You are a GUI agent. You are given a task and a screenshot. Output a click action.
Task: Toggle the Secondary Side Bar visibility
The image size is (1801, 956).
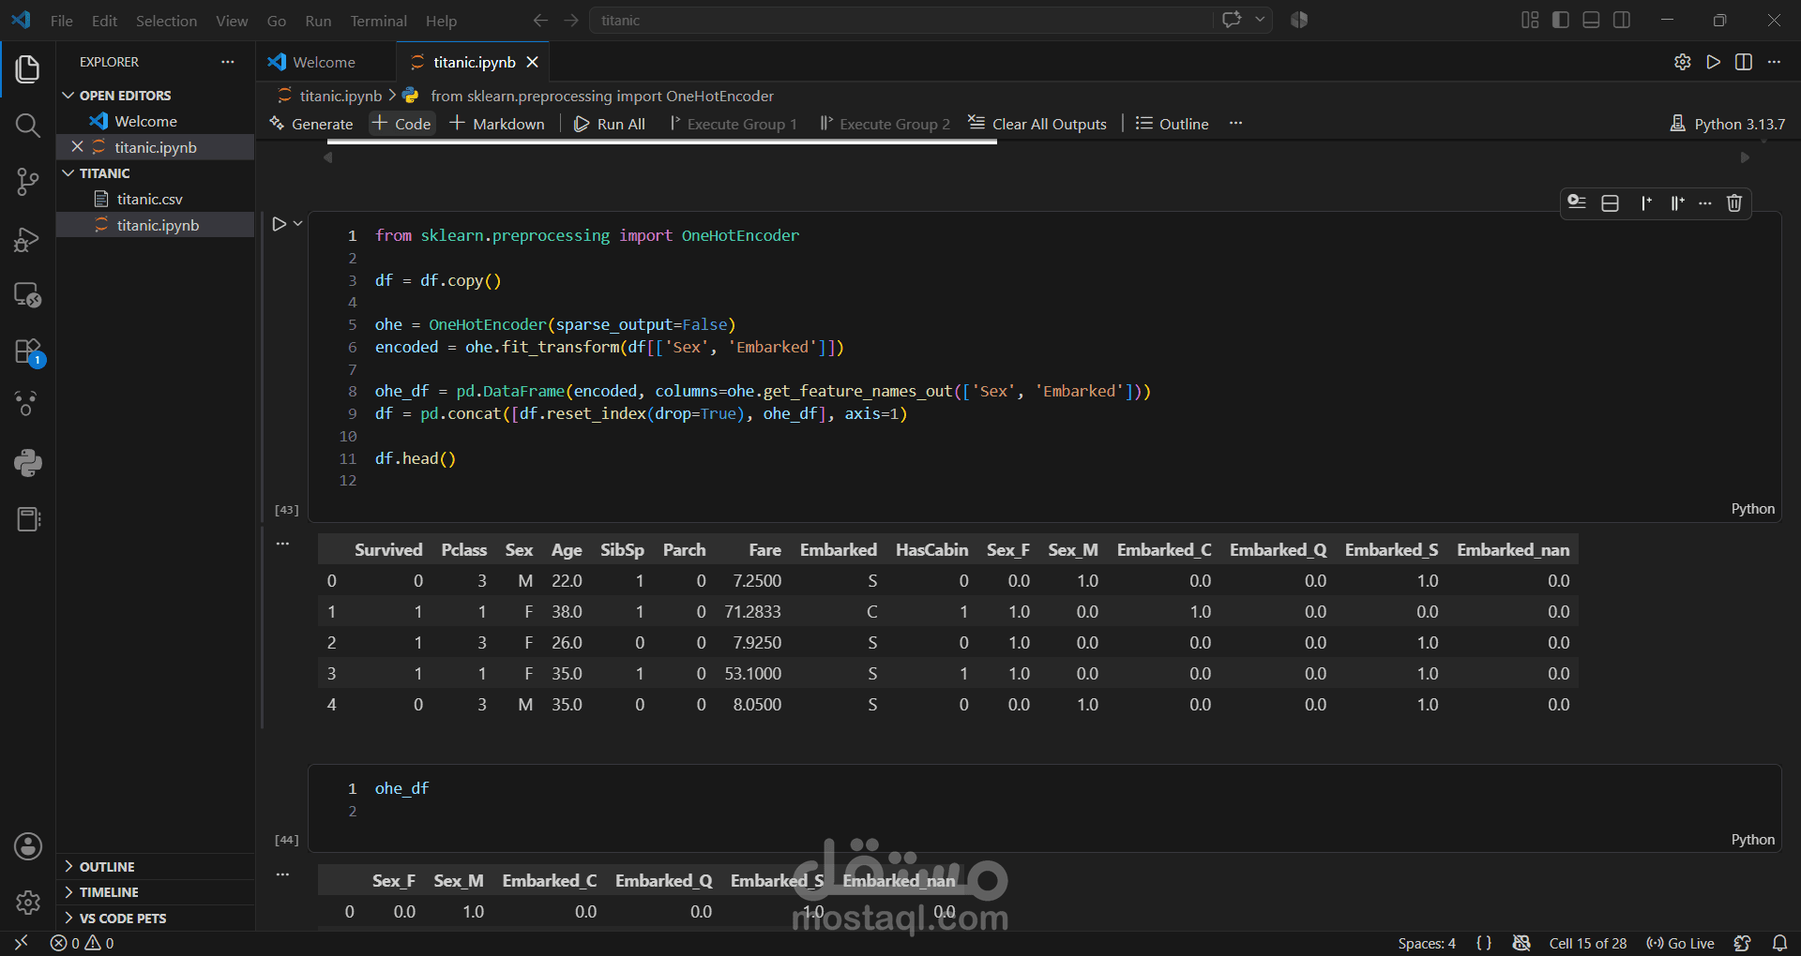click(x=1622, y=20)
